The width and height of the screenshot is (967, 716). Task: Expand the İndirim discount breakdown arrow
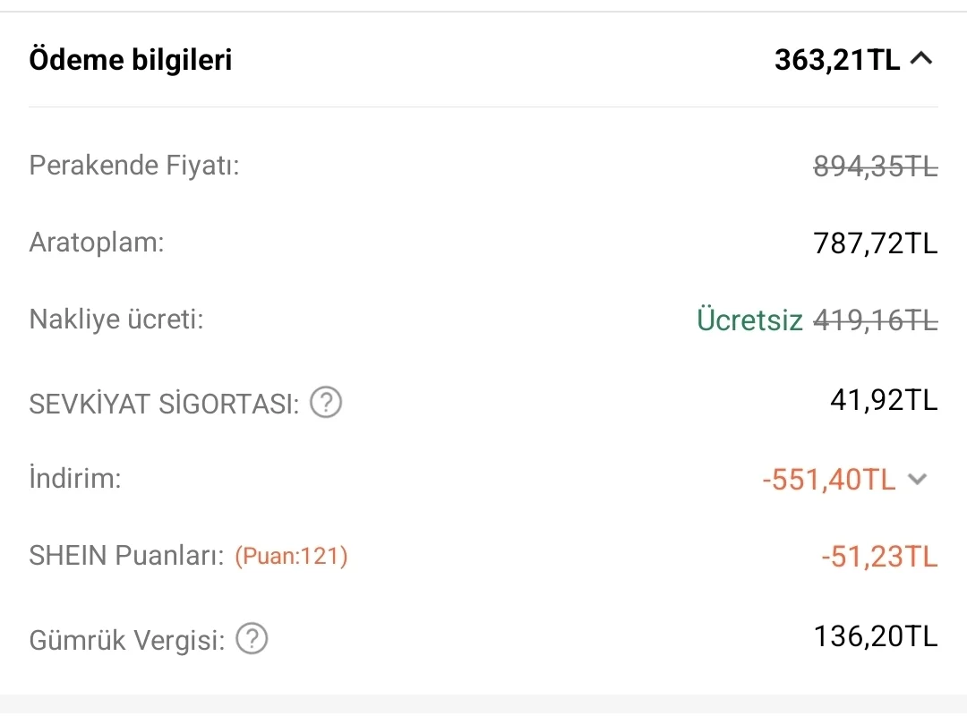[x=916, y=480]
